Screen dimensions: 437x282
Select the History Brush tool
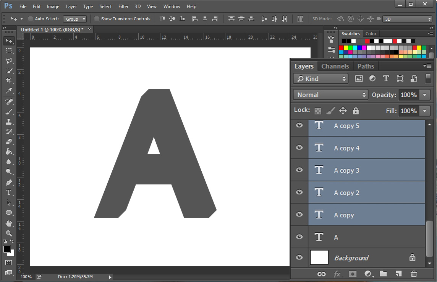(9, 132)
